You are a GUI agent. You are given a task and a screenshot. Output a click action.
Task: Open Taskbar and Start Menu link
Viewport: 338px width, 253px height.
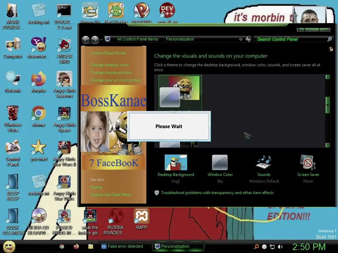click(111, 195)
